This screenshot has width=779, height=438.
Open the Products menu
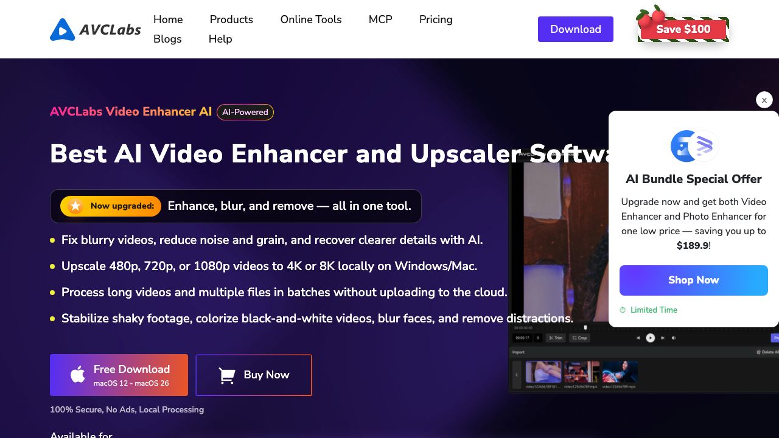(x=231, y=19)
